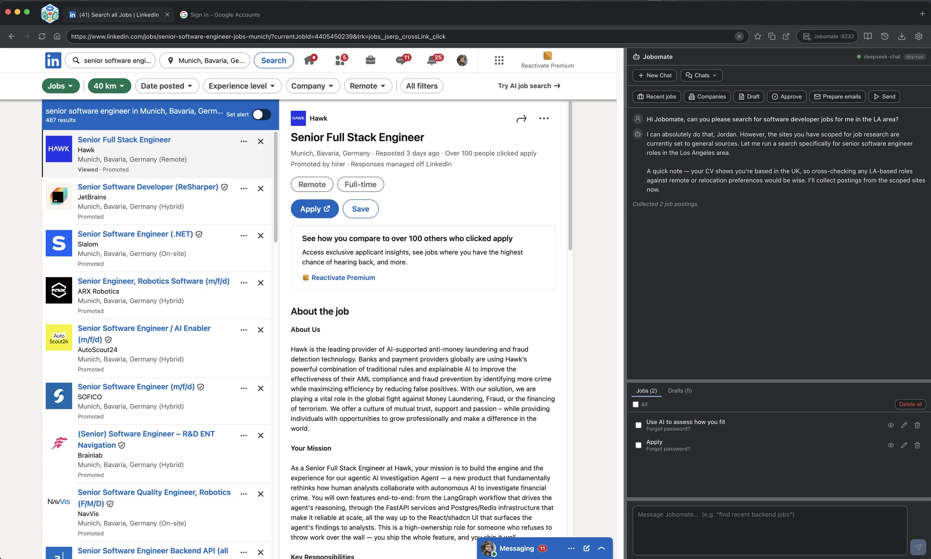Open Senior Software Developer (ReSharper) listing
This screenshot has height=559, width=931.
pyautogui.click(x=148, y=187)
